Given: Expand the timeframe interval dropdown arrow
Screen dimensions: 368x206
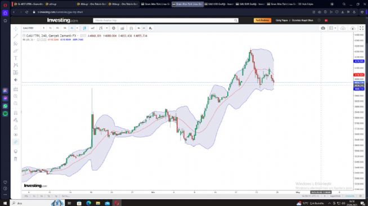Looking at the screenshot, I should [77, 28].
